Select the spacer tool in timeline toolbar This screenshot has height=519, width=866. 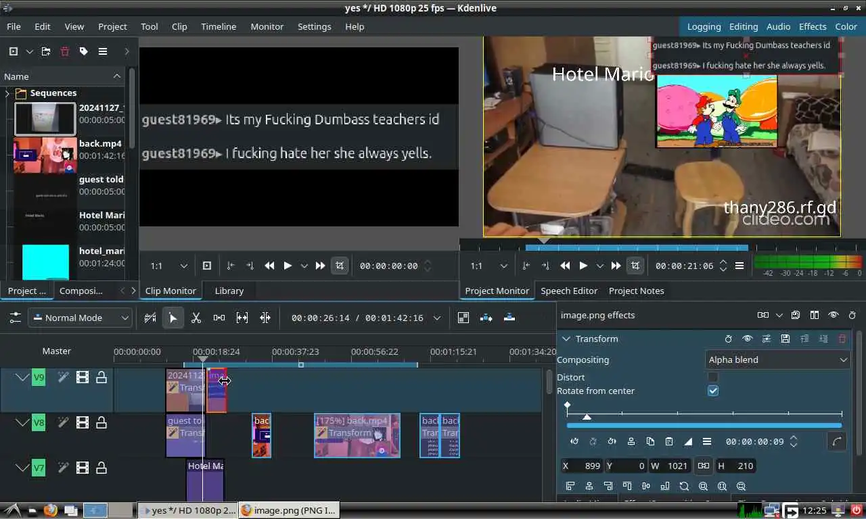[x=219, y=318]
